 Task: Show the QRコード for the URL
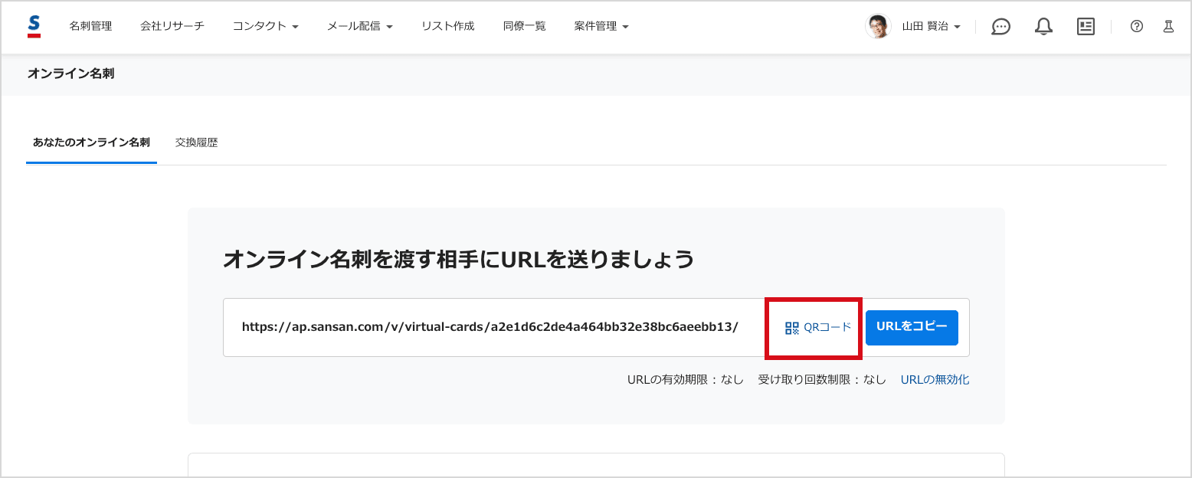[x=818, y=327]
